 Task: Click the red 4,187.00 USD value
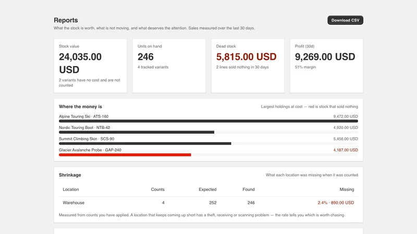pyautogui.click(x=346, y=150)
